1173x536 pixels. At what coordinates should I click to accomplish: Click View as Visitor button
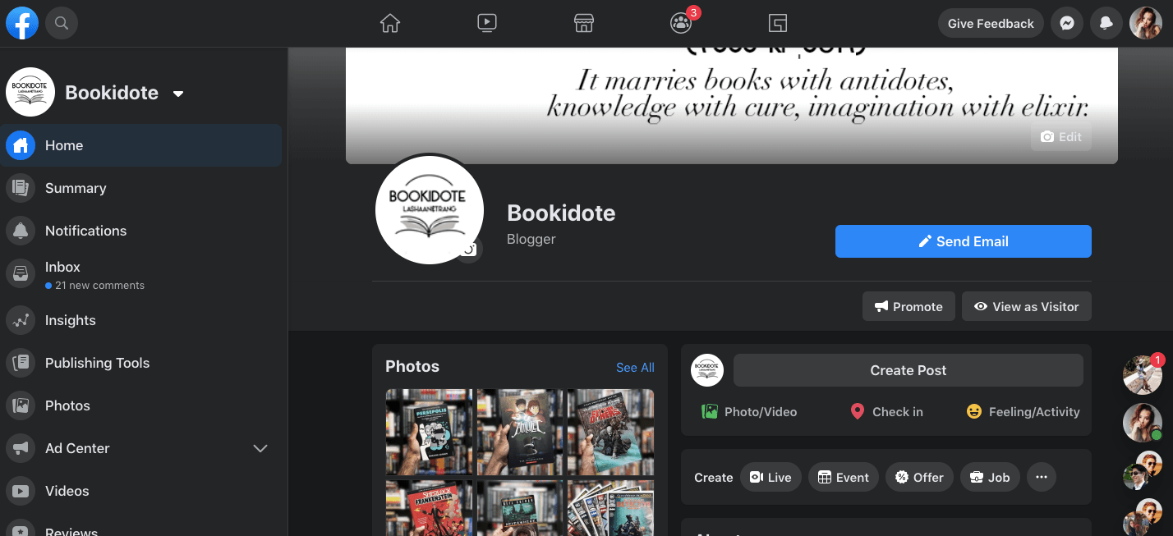pos(1026,306)
